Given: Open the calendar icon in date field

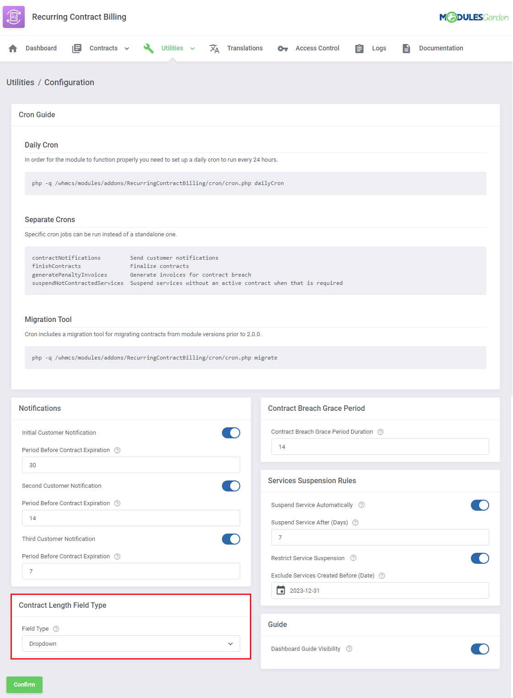Looking at the screenshot, I should [281, 590].
